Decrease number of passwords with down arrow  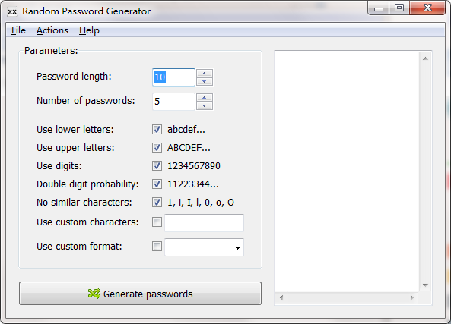click(x=205, y=106)
